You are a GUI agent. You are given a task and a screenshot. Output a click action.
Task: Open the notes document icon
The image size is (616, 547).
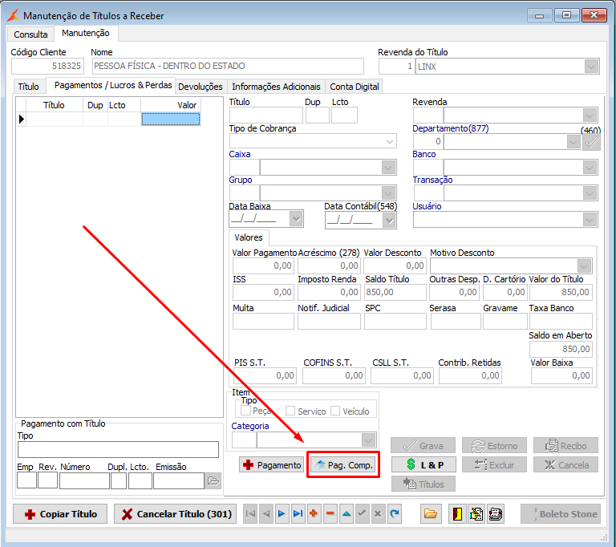click(x=476, y=513)
